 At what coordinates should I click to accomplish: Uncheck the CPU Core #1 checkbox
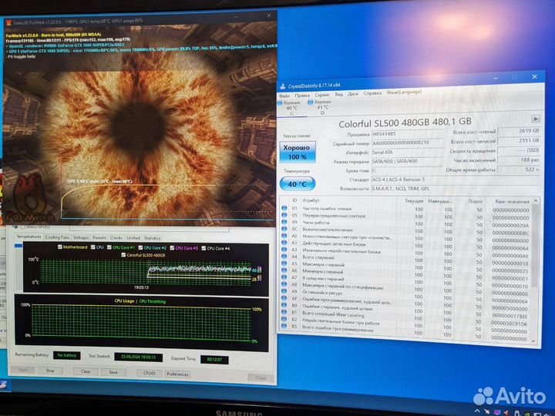coord(109,248)
